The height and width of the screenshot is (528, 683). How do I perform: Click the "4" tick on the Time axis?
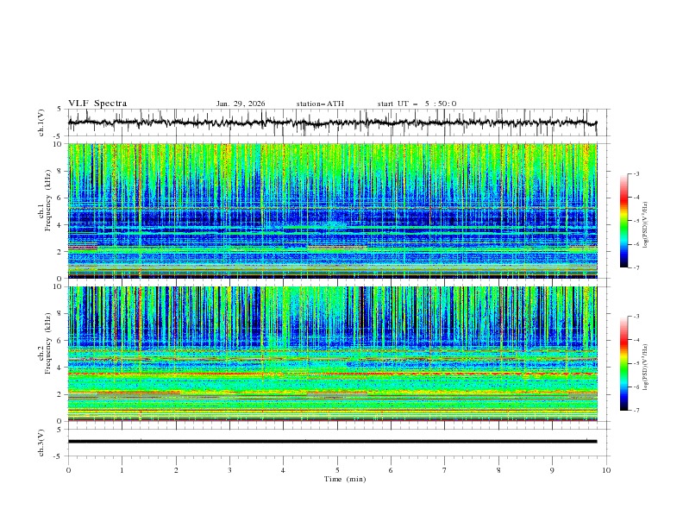coord(283,470)
